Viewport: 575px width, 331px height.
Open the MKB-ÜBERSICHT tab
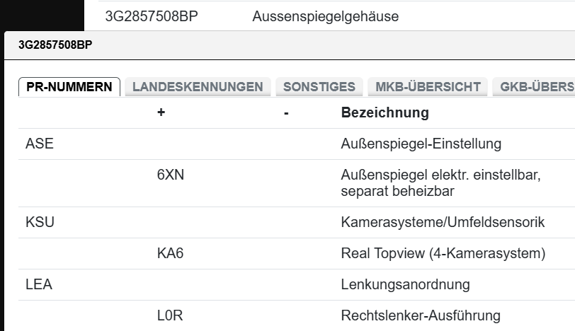[428, 87]
